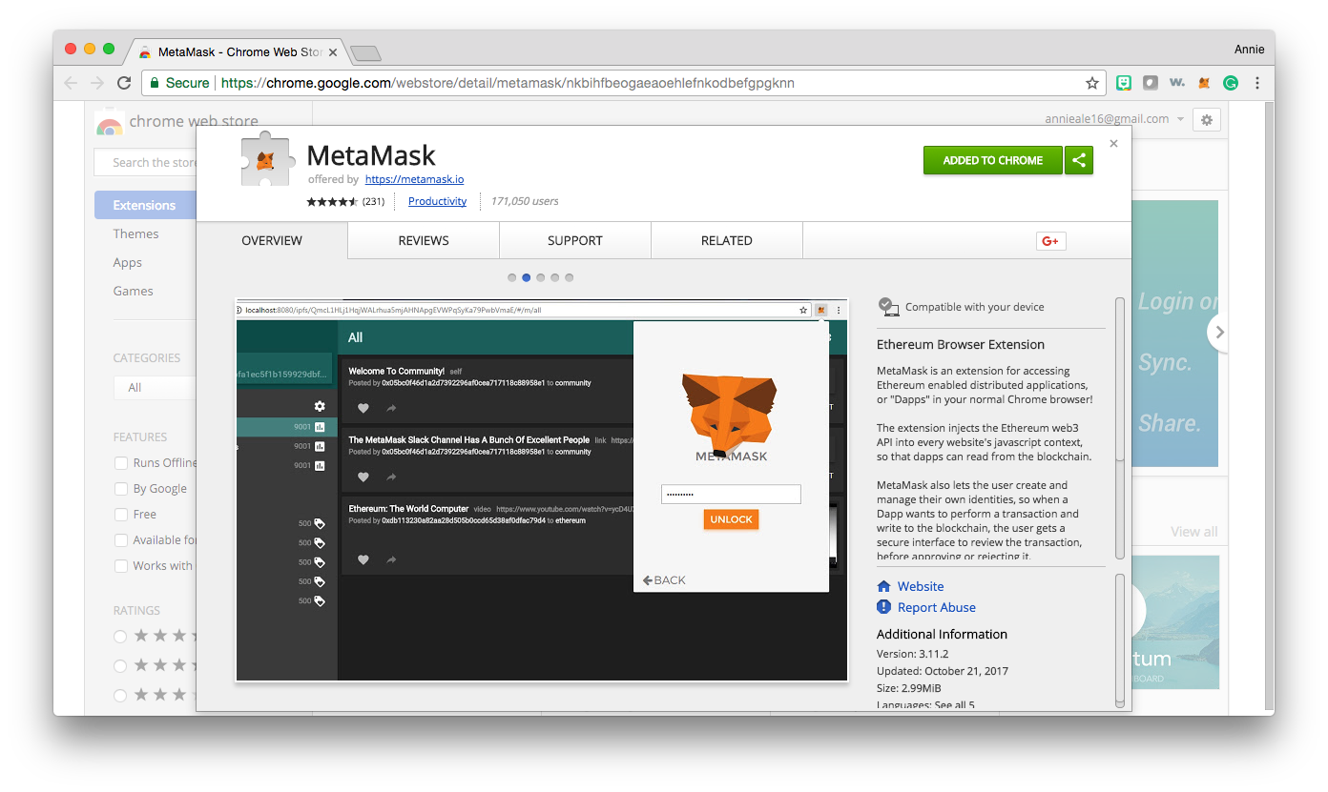Select Apps in the sidebar
Viewport: 1328px width, 792px height.
click(128, 262)
